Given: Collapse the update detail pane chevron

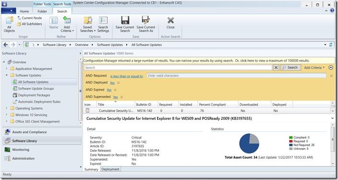Looking at the screenshot, I should point(332,118).
